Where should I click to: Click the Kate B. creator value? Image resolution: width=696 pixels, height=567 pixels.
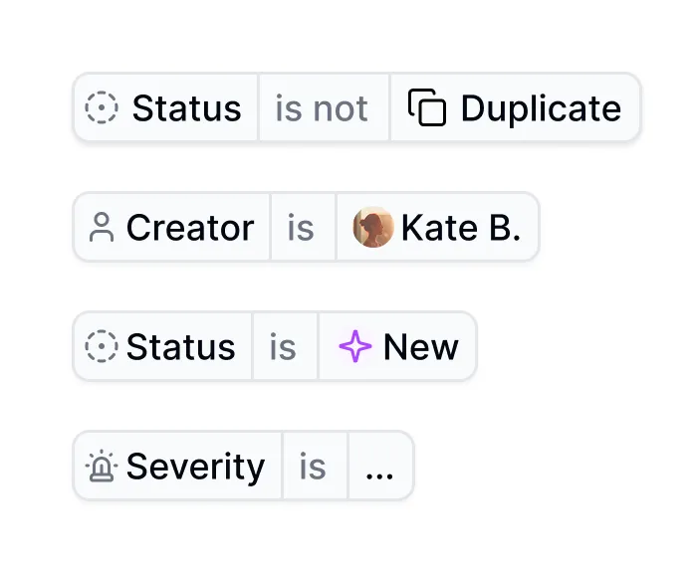(438, 227)
